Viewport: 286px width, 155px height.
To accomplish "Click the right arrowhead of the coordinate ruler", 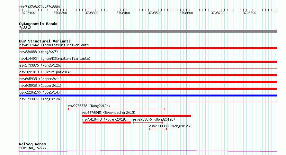I will (x=276, y=10).
